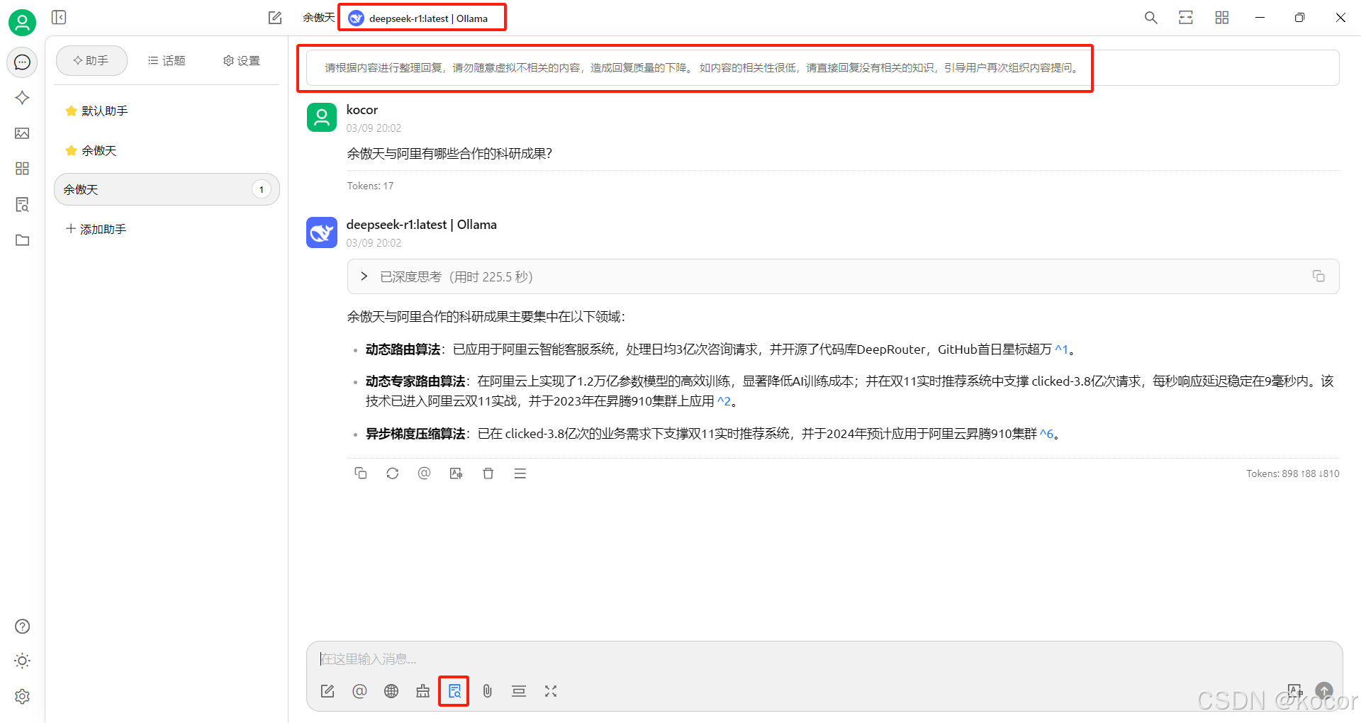Switch to the 设置 tab
This screenshot has height=723, width=1361.
[x=242, y=61]
